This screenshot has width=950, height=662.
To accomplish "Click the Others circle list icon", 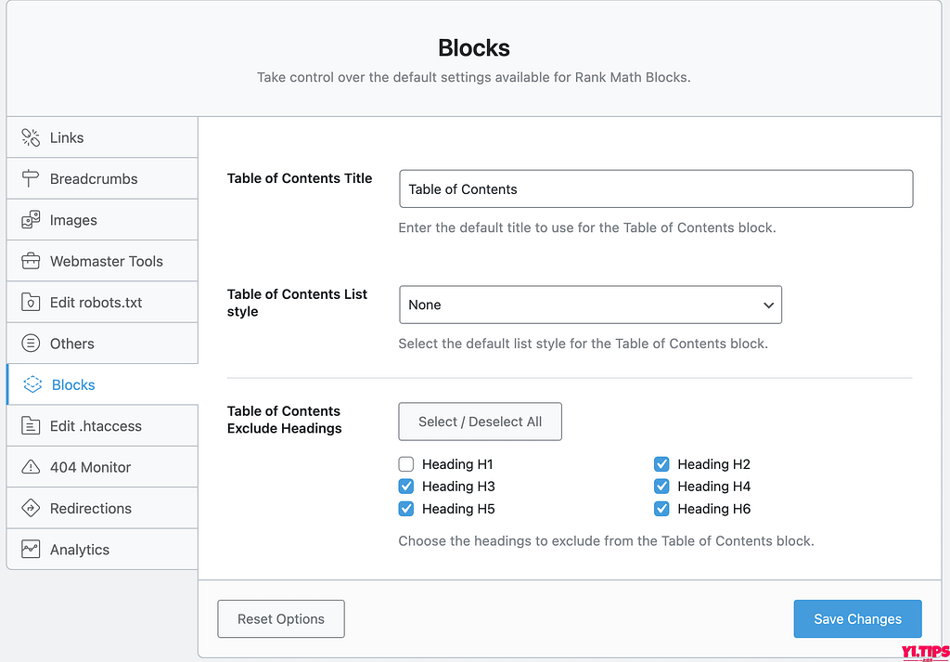I will click(31, 344).
